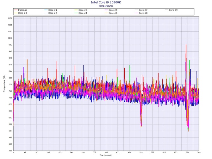Click the Package legend entry
Screen dimensions: 212x159
tap(21, 10)
